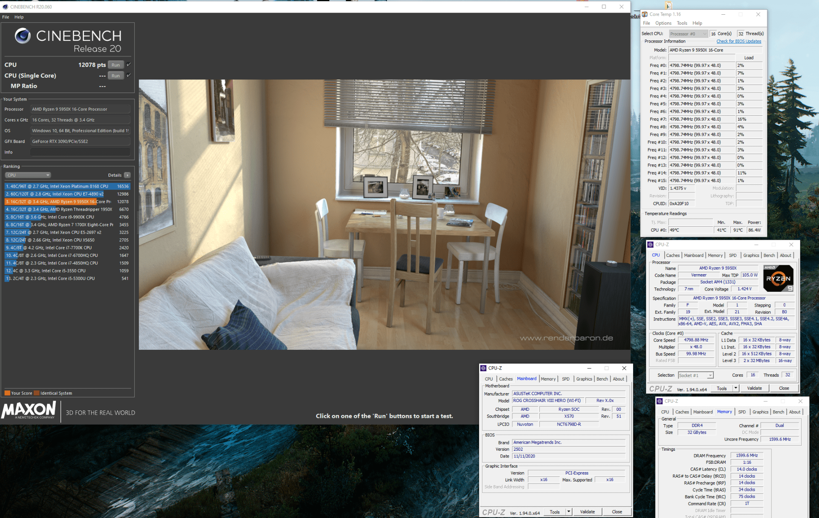Run the CPU multi-core benchmark
Image resolution: width=819 pixels, height=518 pixels.
click(116, 65)
